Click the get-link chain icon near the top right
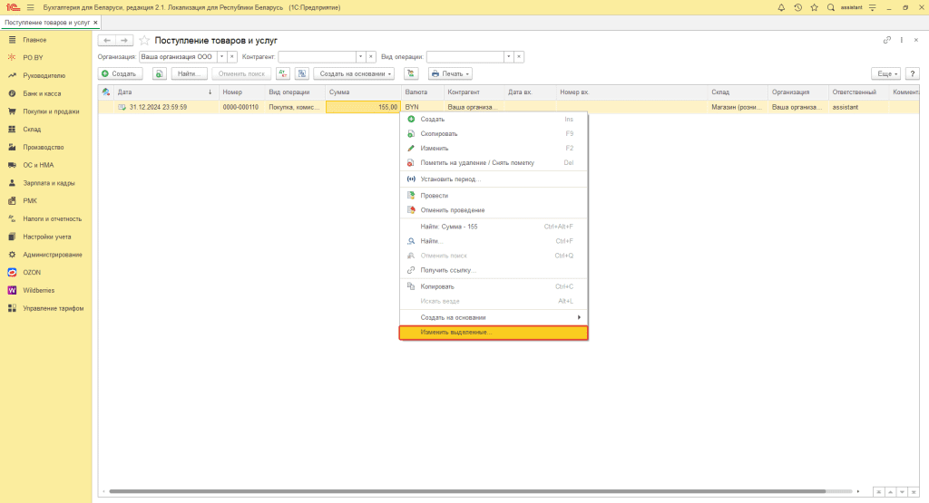Screen dimensions: 929x503 (886, 41)
